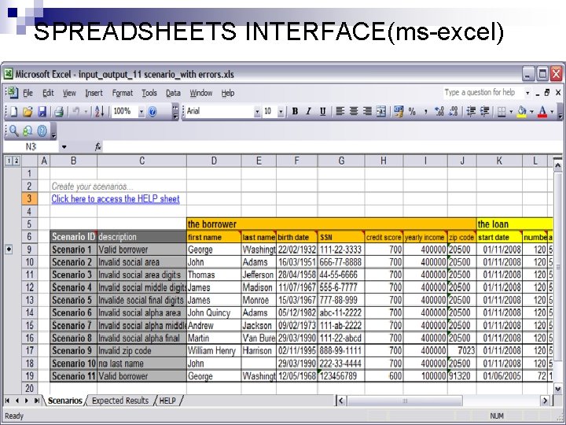Screen dimensions: 566x425
Task: Click the vertical scrollbar down arrow
Action: click(x=557, y=389)
